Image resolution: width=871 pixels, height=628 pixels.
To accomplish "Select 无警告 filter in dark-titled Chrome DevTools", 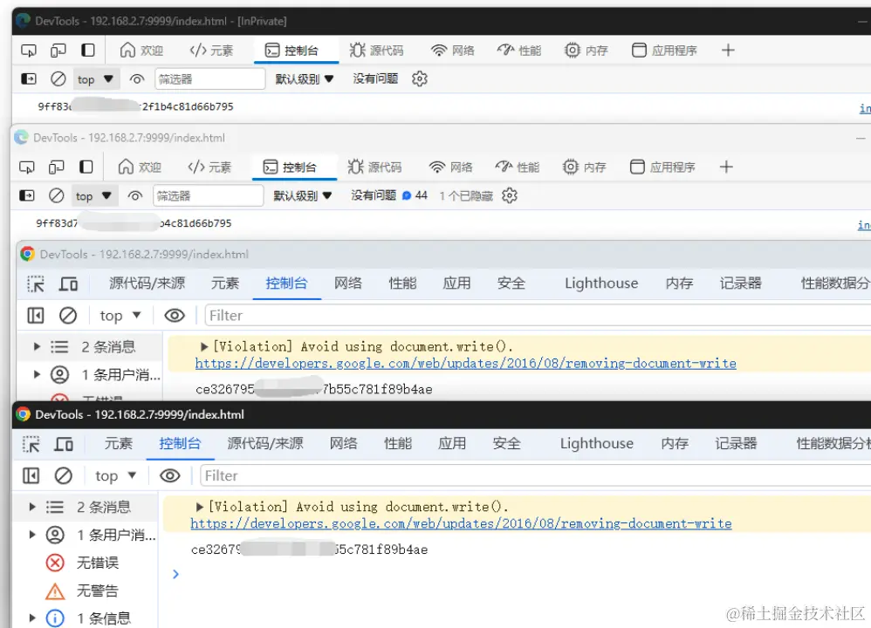I will (x=82, y=590).
